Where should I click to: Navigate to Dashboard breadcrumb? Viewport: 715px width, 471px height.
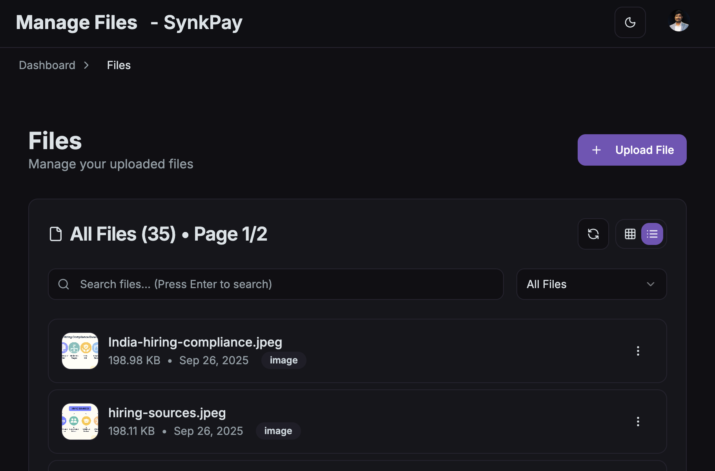pyautogui.click(x=47, y=65)
